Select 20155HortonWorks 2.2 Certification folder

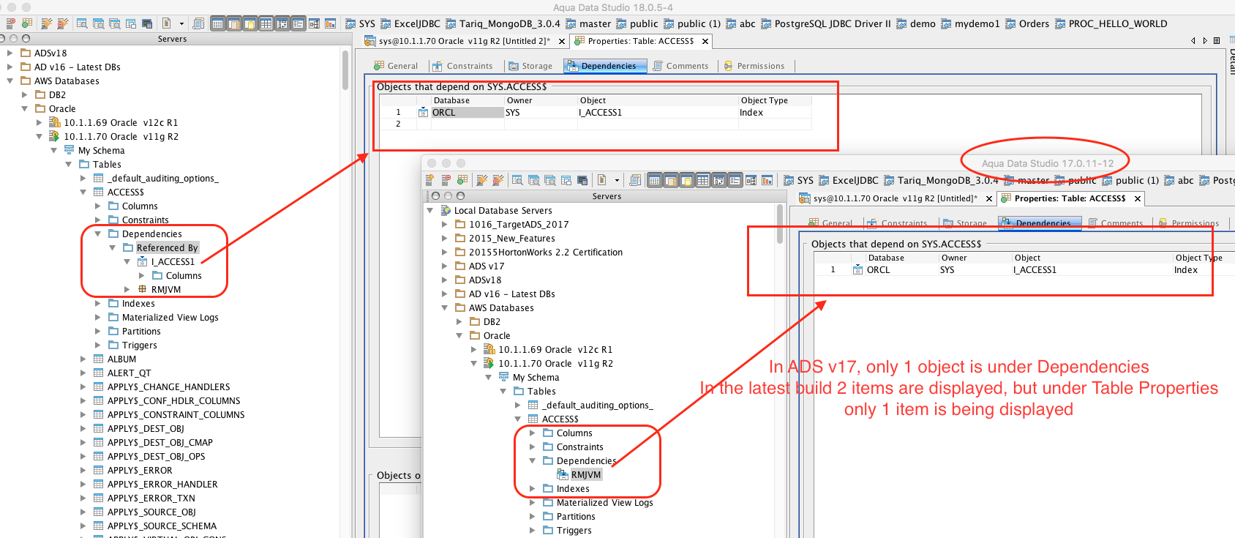[546, 253]
